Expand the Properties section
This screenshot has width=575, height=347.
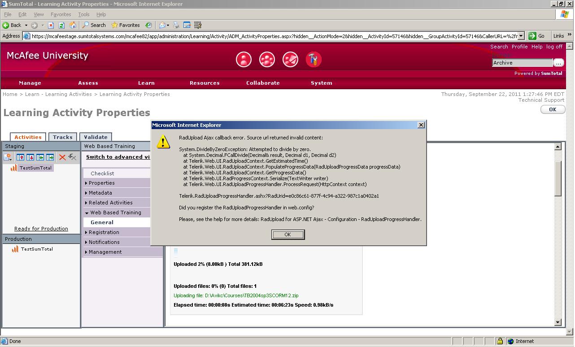(x=86, y=183)
